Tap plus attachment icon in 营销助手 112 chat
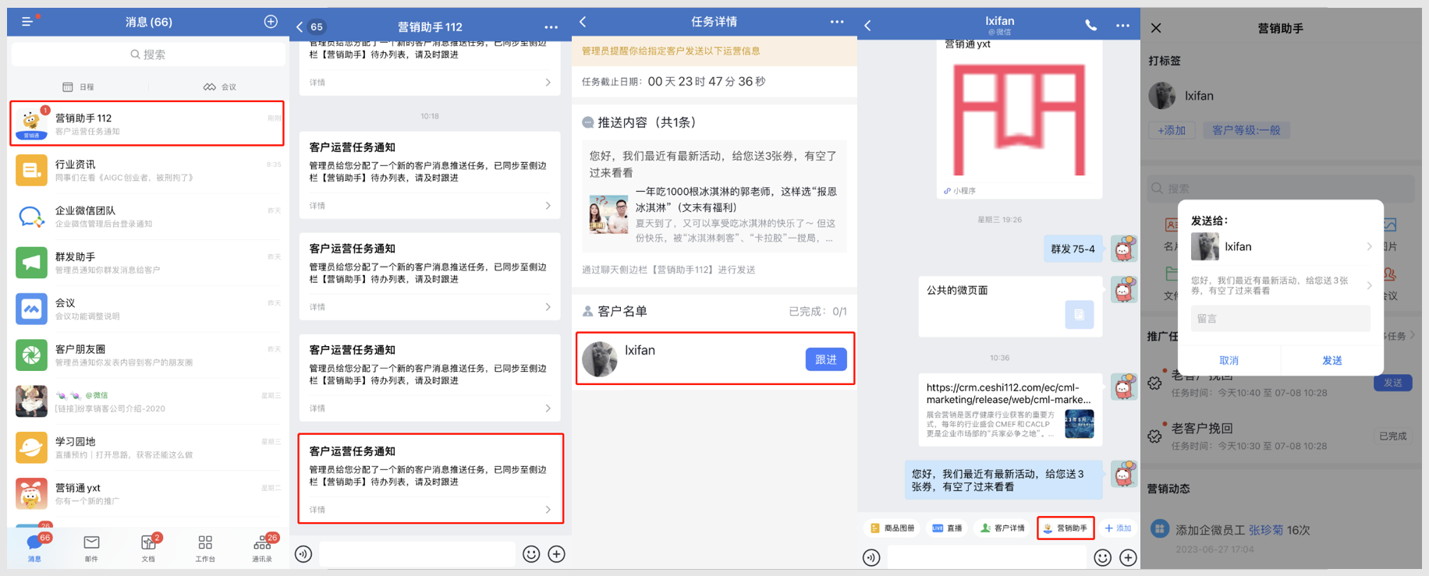This screenshot has height=576, width=1429. click(x=556, y=554)
